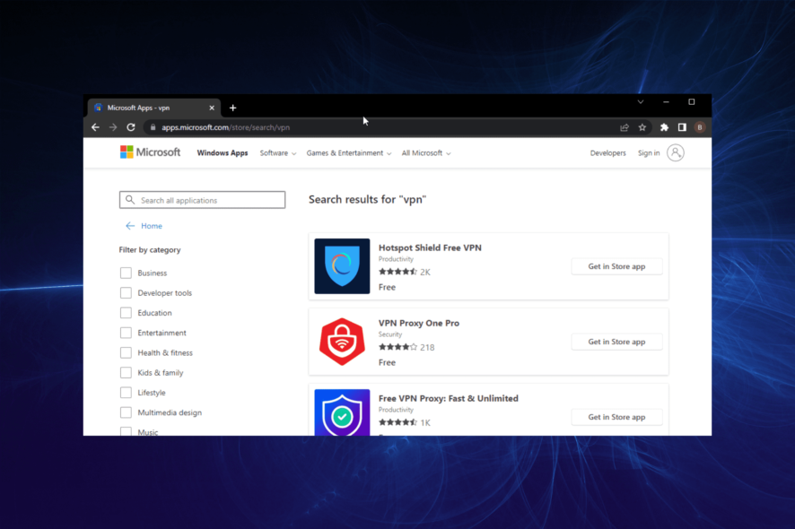Click the account avatar icon beside Sign in
Image resolution: width=795 pixels, height=529 pixels.
[x=676, y=152]
